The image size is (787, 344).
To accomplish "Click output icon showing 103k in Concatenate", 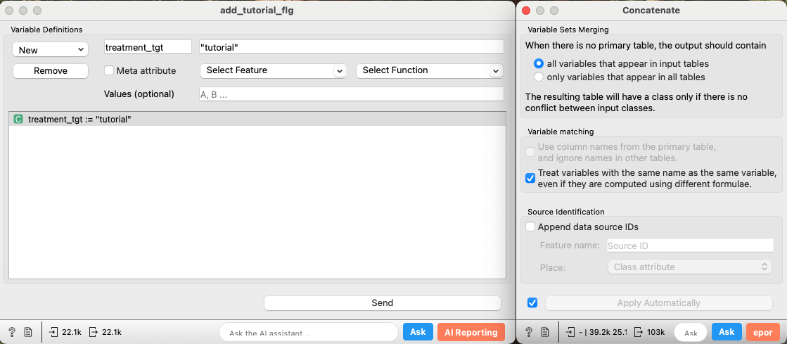I will [639, 332].
